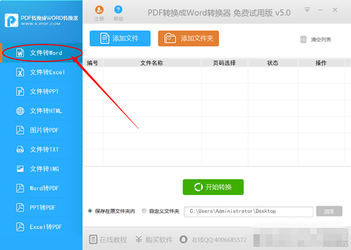Open the 在线教程 link
The width and height of the screenshot is (351, 250).
tap(113, 240)
